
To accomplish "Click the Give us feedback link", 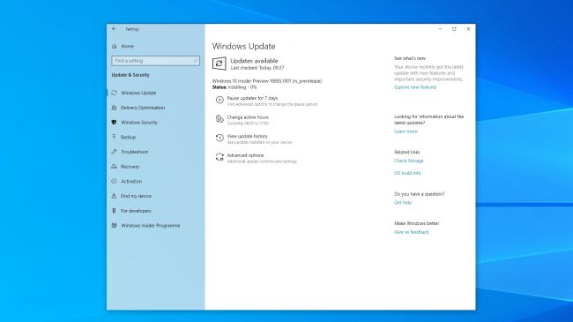I will pyautogui.click(x=411, y=232).
